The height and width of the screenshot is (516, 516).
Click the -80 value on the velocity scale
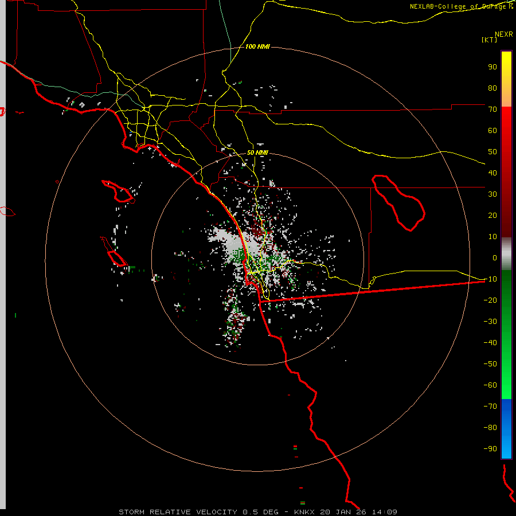pos(490,428)
